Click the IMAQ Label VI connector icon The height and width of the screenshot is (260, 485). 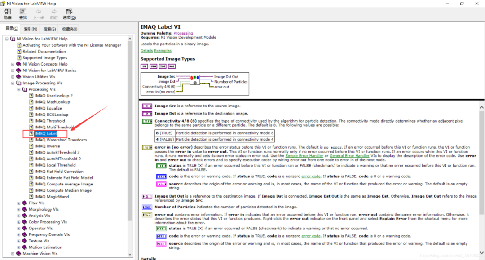tap(194, 80)
